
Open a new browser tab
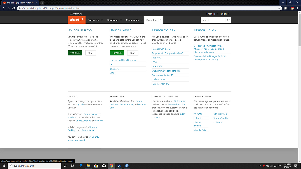point(42,3)
